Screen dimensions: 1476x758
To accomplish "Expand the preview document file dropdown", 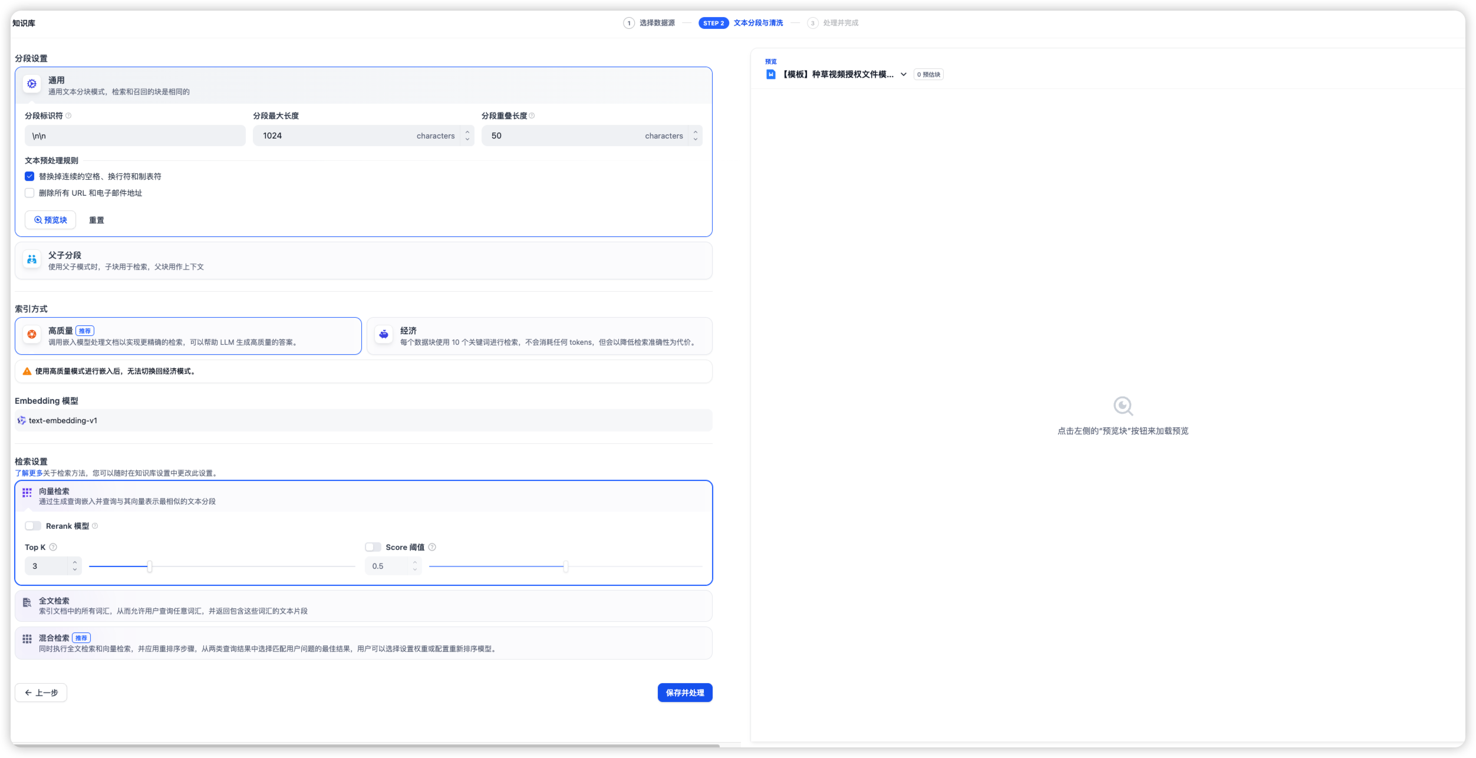I will [904, 74].
